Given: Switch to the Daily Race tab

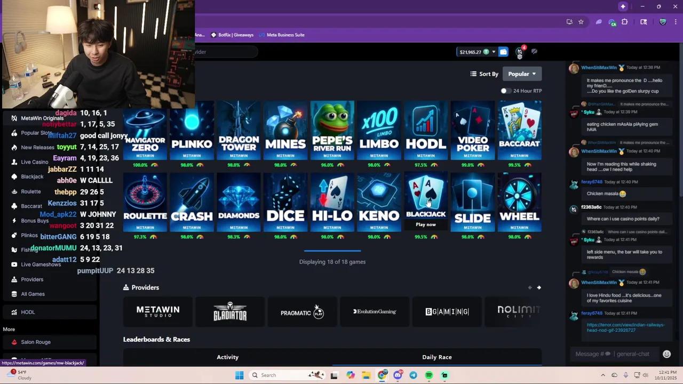Looking at the screenshot, I should coord(437,357).
